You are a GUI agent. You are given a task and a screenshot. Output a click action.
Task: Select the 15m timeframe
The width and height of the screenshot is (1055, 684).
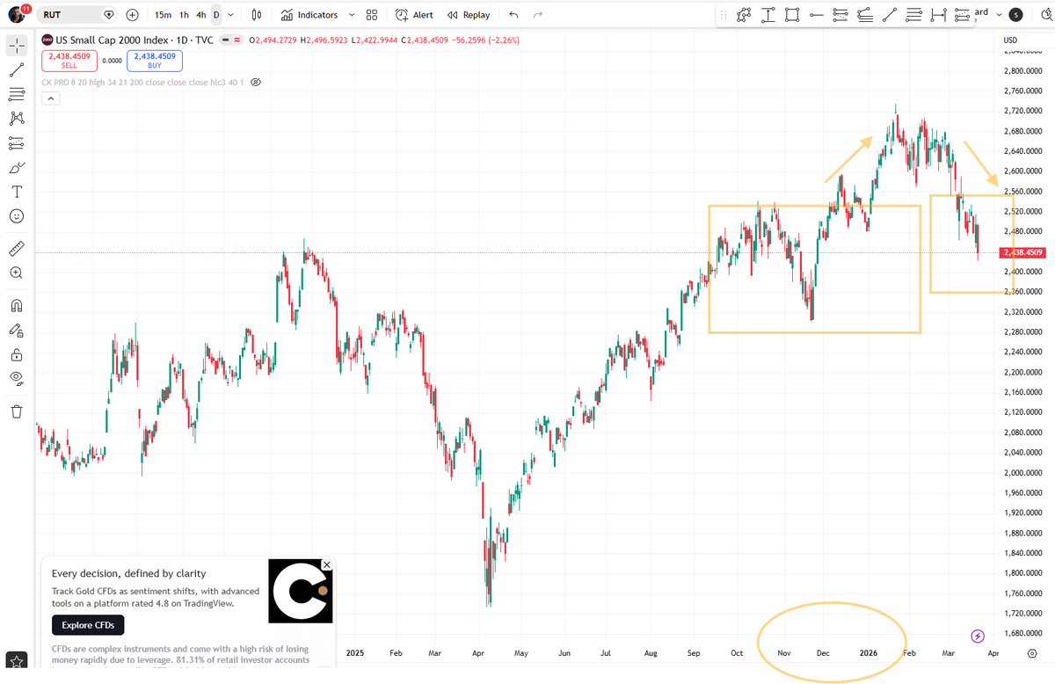tap(163, 15)
